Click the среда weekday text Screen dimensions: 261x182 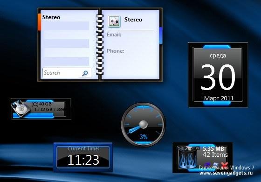(218, 56)
